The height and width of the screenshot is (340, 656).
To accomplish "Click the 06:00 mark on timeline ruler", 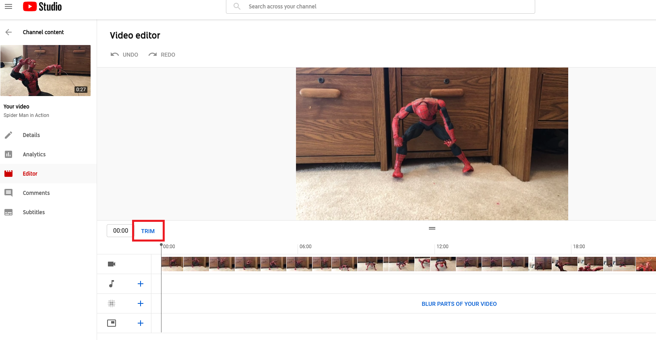I will point(306,246).
